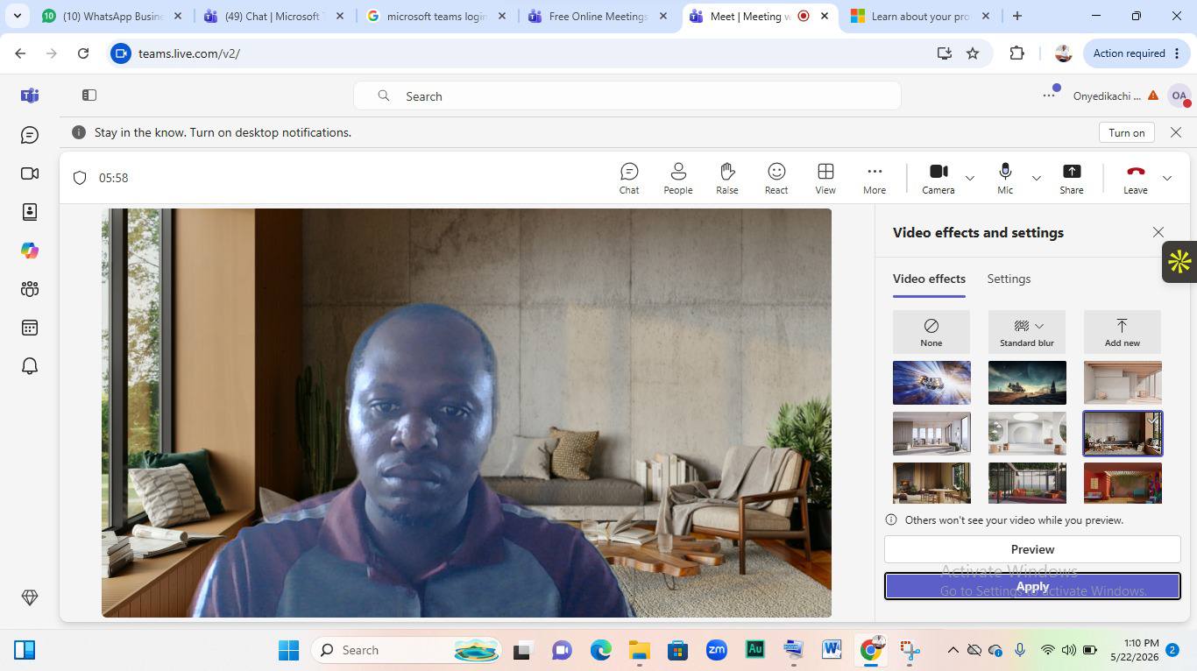Open the Contacts icon in left sidebar
Image resolution: width=1197 pixels, height=671 pixels.
tap(30, 212)
